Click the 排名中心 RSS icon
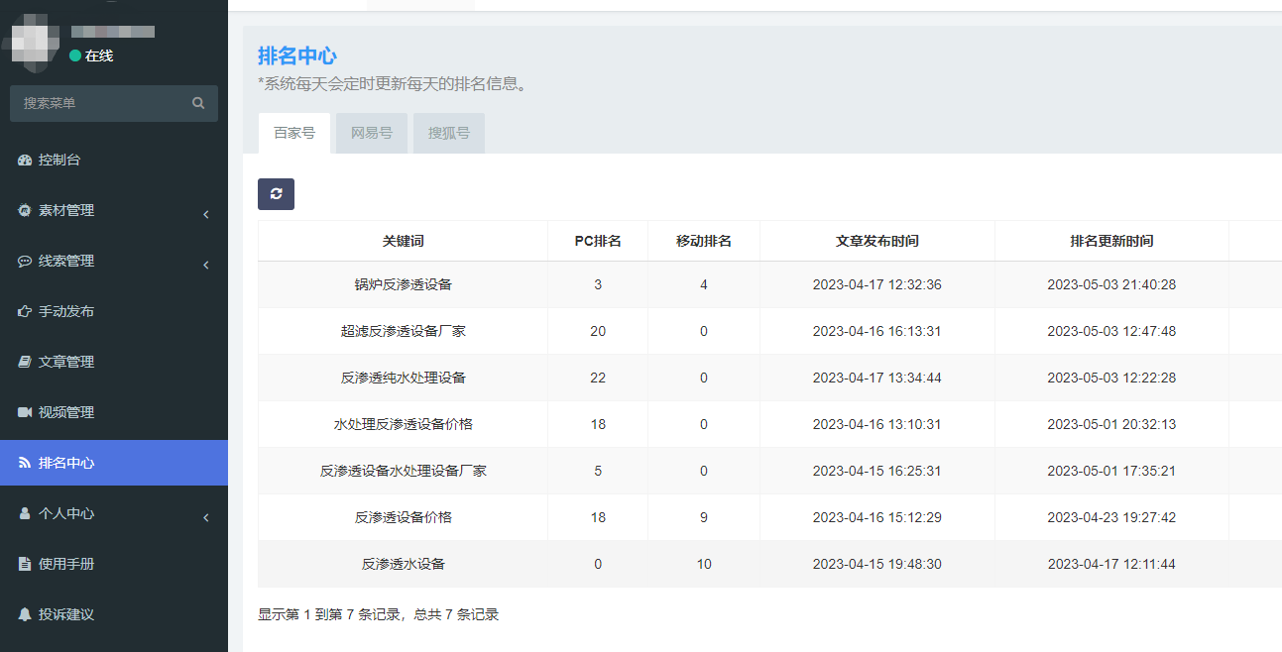The image size is (1282, 652). point(25,463)
